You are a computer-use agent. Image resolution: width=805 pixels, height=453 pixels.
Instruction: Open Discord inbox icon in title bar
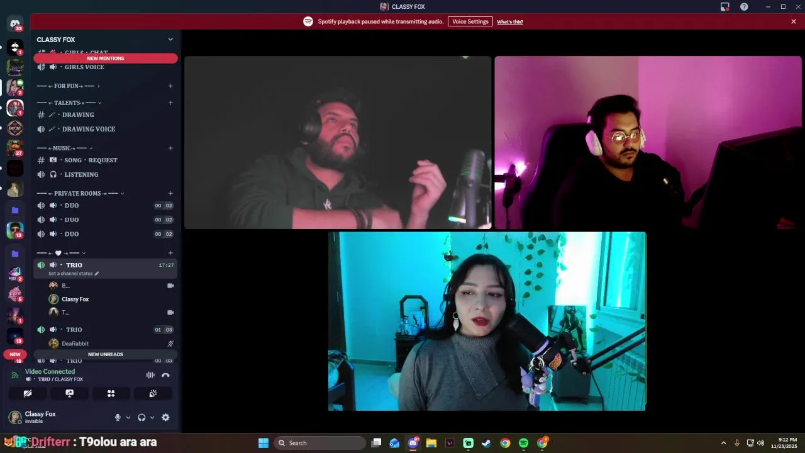(725, 6)
